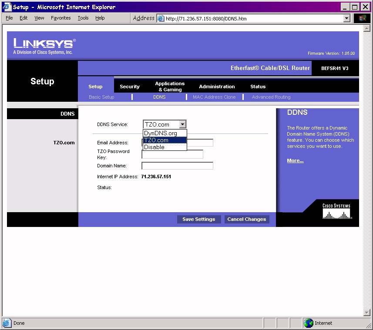Click the Internet zone globe icon
The width and height of the screenshot is (373, 330).
309,323
